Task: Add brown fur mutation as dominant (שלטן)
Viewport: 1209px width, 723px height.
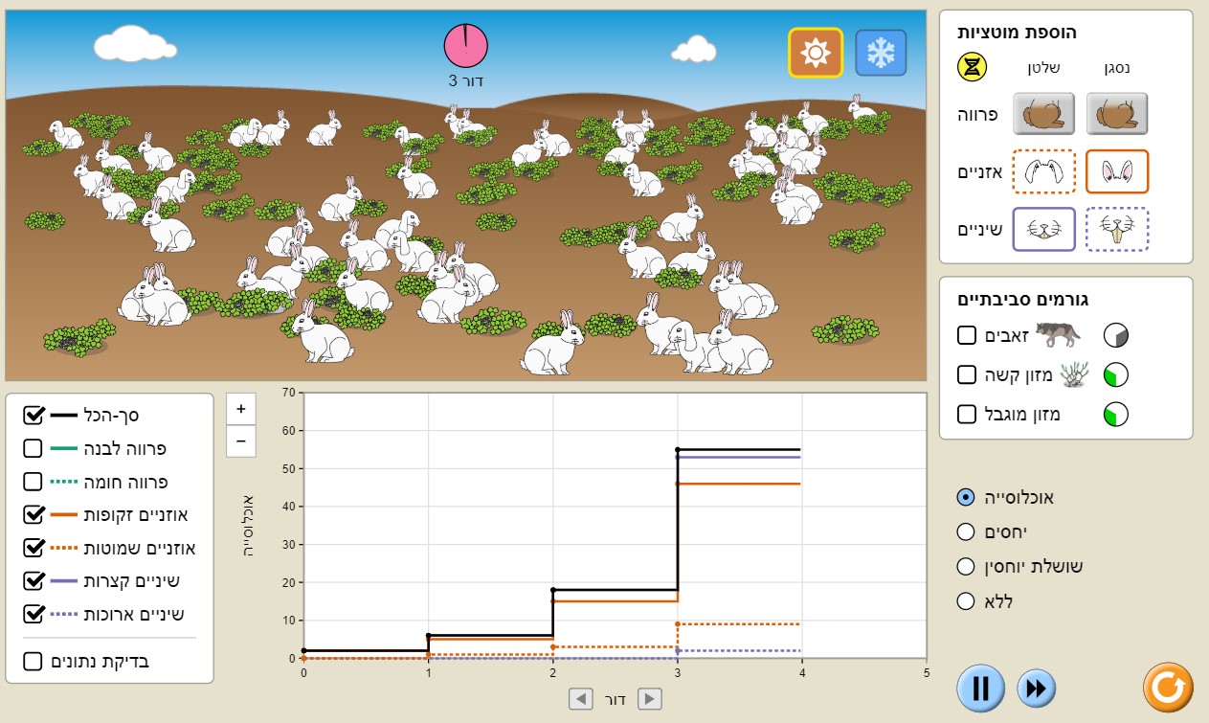Action: 1043,114
